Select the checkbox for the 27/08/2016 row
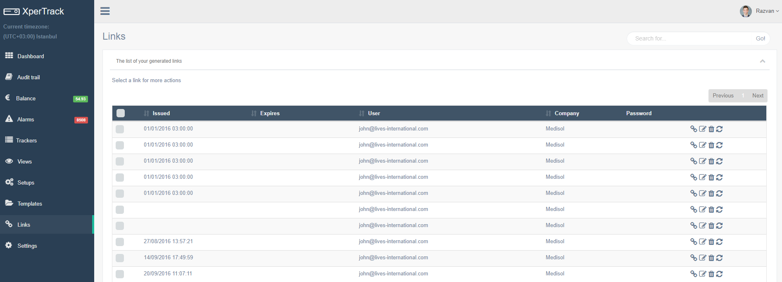The image size is (782, 282). [120, 242]
